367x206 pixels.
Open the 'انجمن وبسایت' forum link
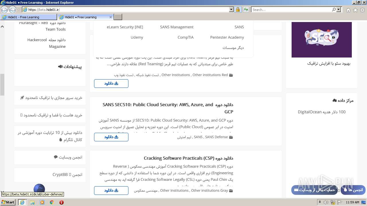tap(68, 157)
